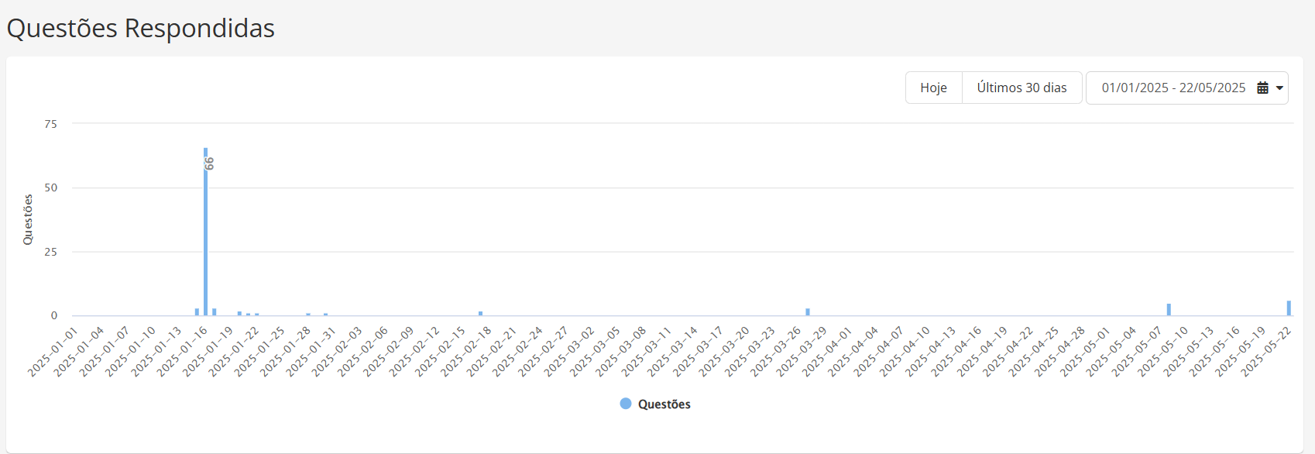This screenshot has height=454, width=1315.
Task: Click the bar at 2025-05-22
Action: 1289,308
